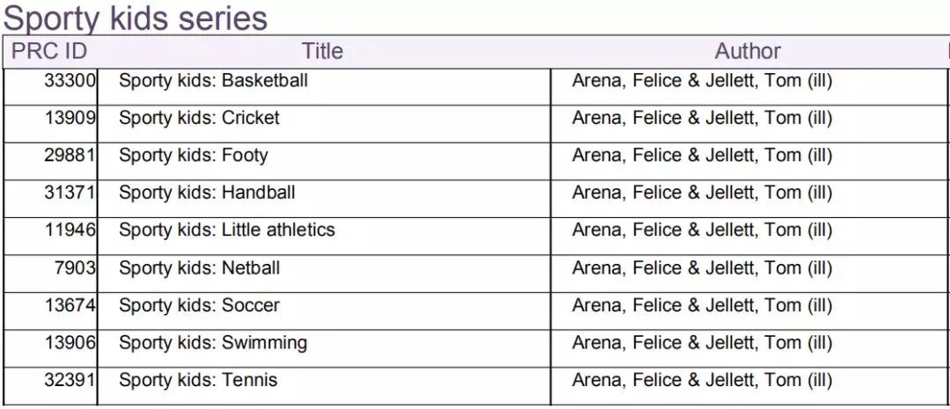
Task: Click the author cell in Tennis row
Action: tap(702, 380)
